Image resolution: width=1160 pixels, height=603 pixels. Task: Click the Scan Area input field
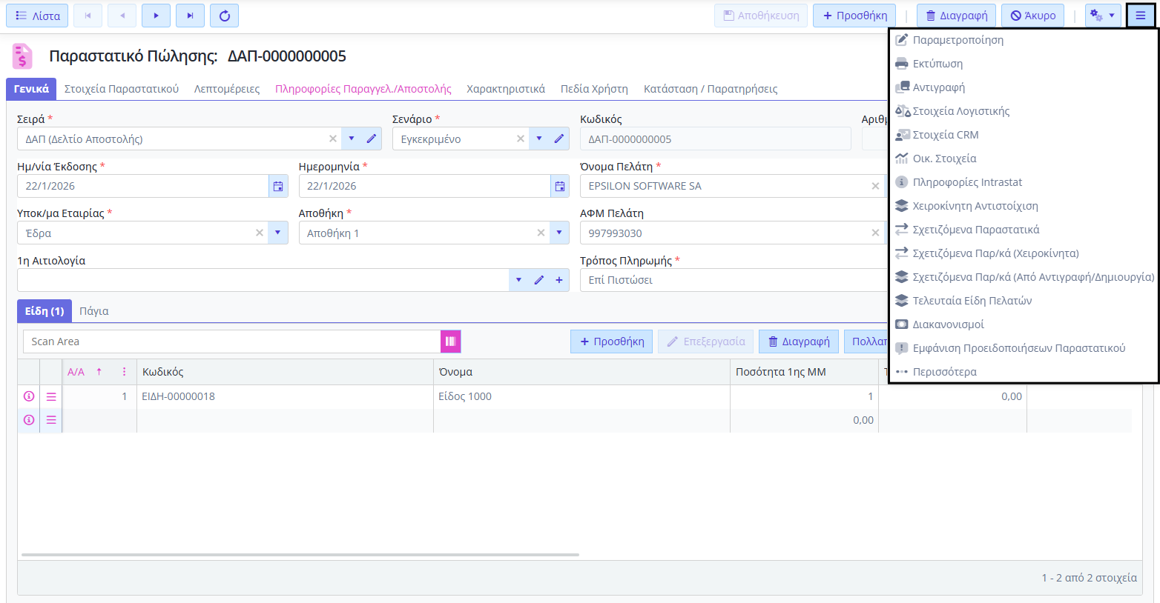[x=231, y=342]
